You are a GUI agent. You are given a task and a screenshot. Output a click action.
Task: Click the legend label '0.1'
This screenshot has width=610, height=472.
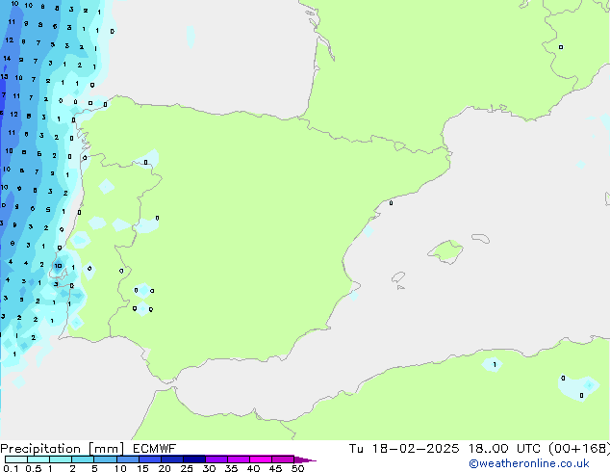pos(11,468)
